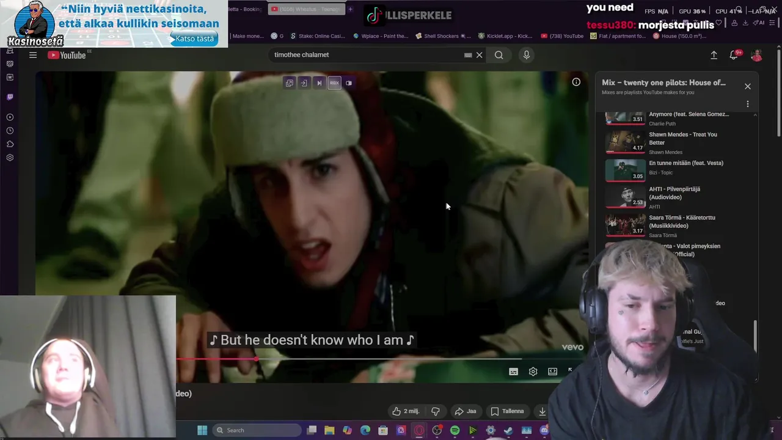Viewport: 782px width, 440px height.
Task: Like the video with 2 milj. likes
Action: point(407,411)
